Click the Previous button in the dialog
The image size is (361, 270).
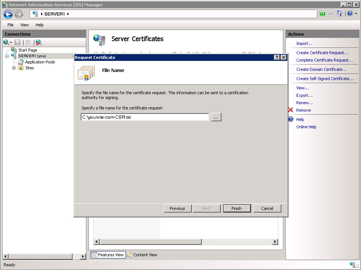click(177, 208)
